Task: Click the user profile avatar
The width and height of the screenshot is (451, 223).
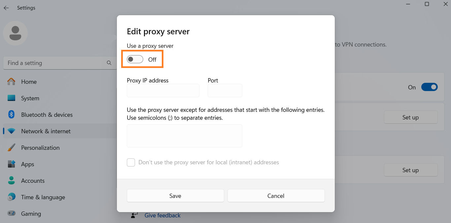Action: click(x=15, y=33)
